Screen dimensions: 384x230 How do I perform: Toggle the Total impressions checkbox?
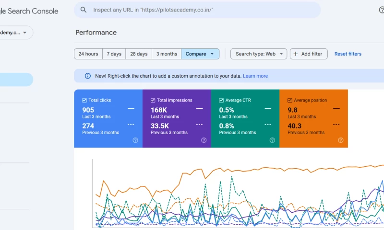point(153,100)
